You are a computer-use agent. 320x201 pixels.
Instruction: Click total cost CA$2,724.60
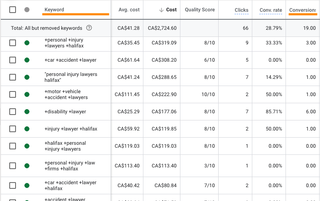162,28
